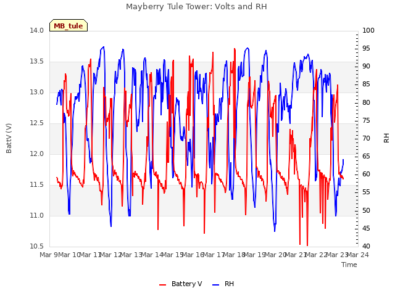This screenshot has height=296, width=395.
Task: Click the 40 right axis tick label
Action: [366, 247]
